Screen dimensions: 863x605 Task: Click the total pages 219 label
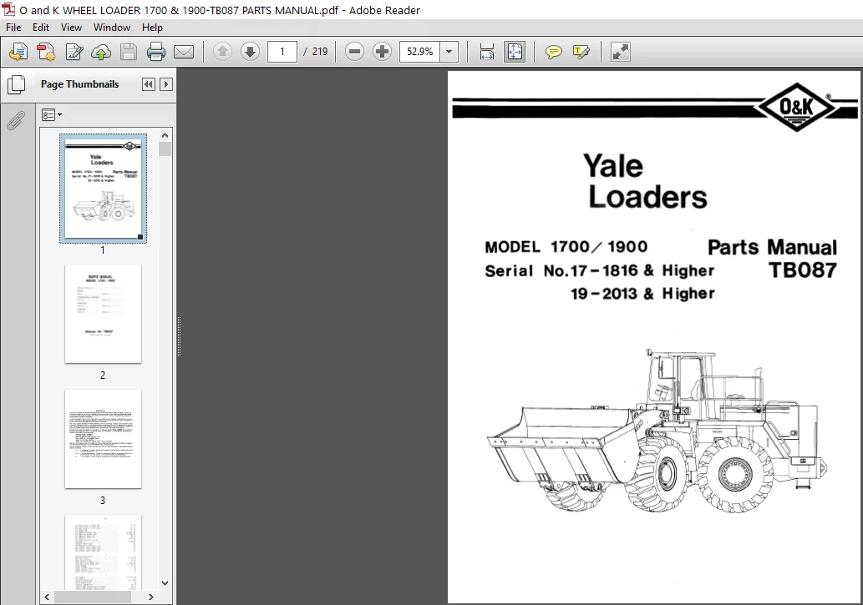click(320, 52)
